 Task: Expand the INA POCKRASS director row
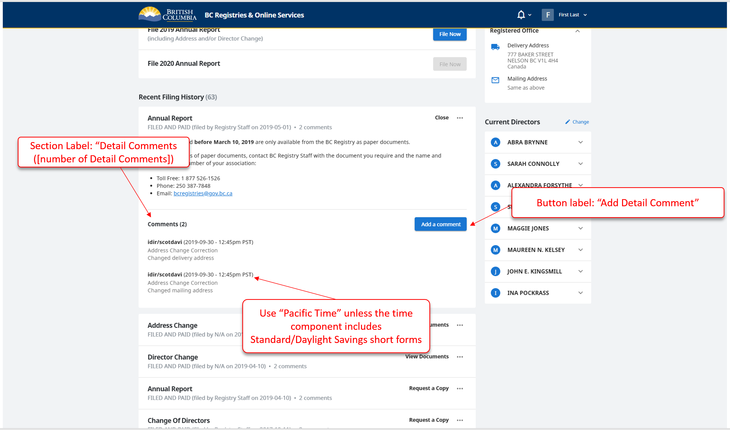pyautogui.click(x=580, y=293)
